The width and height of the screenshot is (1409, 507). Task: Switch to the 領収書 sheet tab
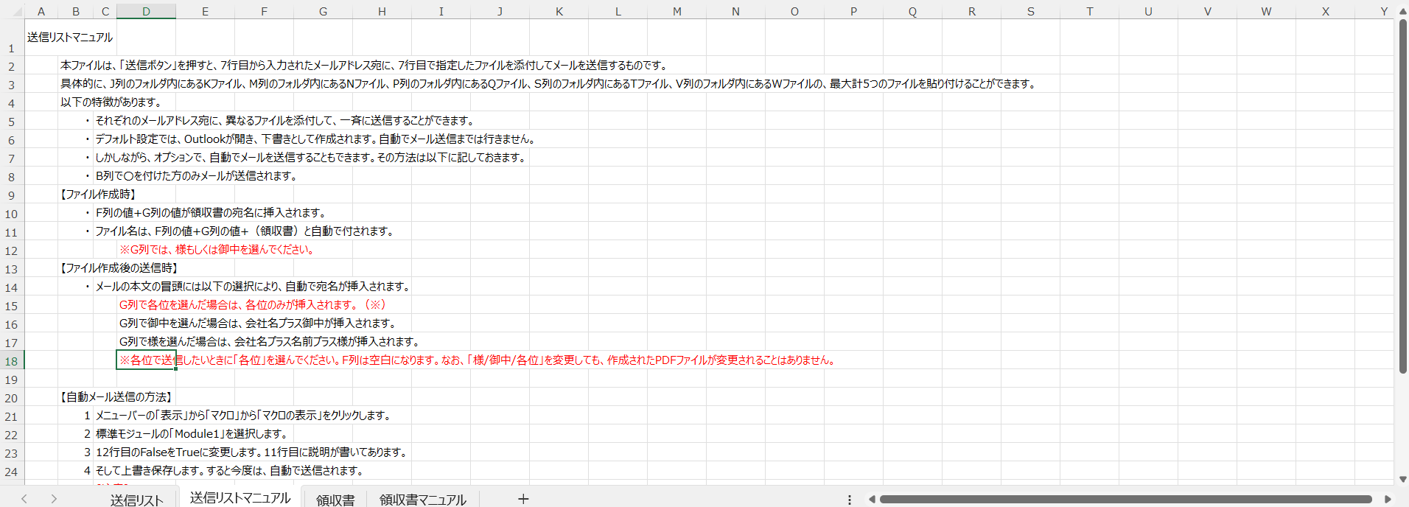pyautogui.click(x=335, y=500)
